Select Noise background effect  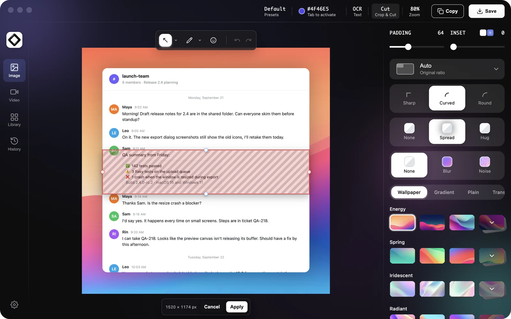pos(485,165)
